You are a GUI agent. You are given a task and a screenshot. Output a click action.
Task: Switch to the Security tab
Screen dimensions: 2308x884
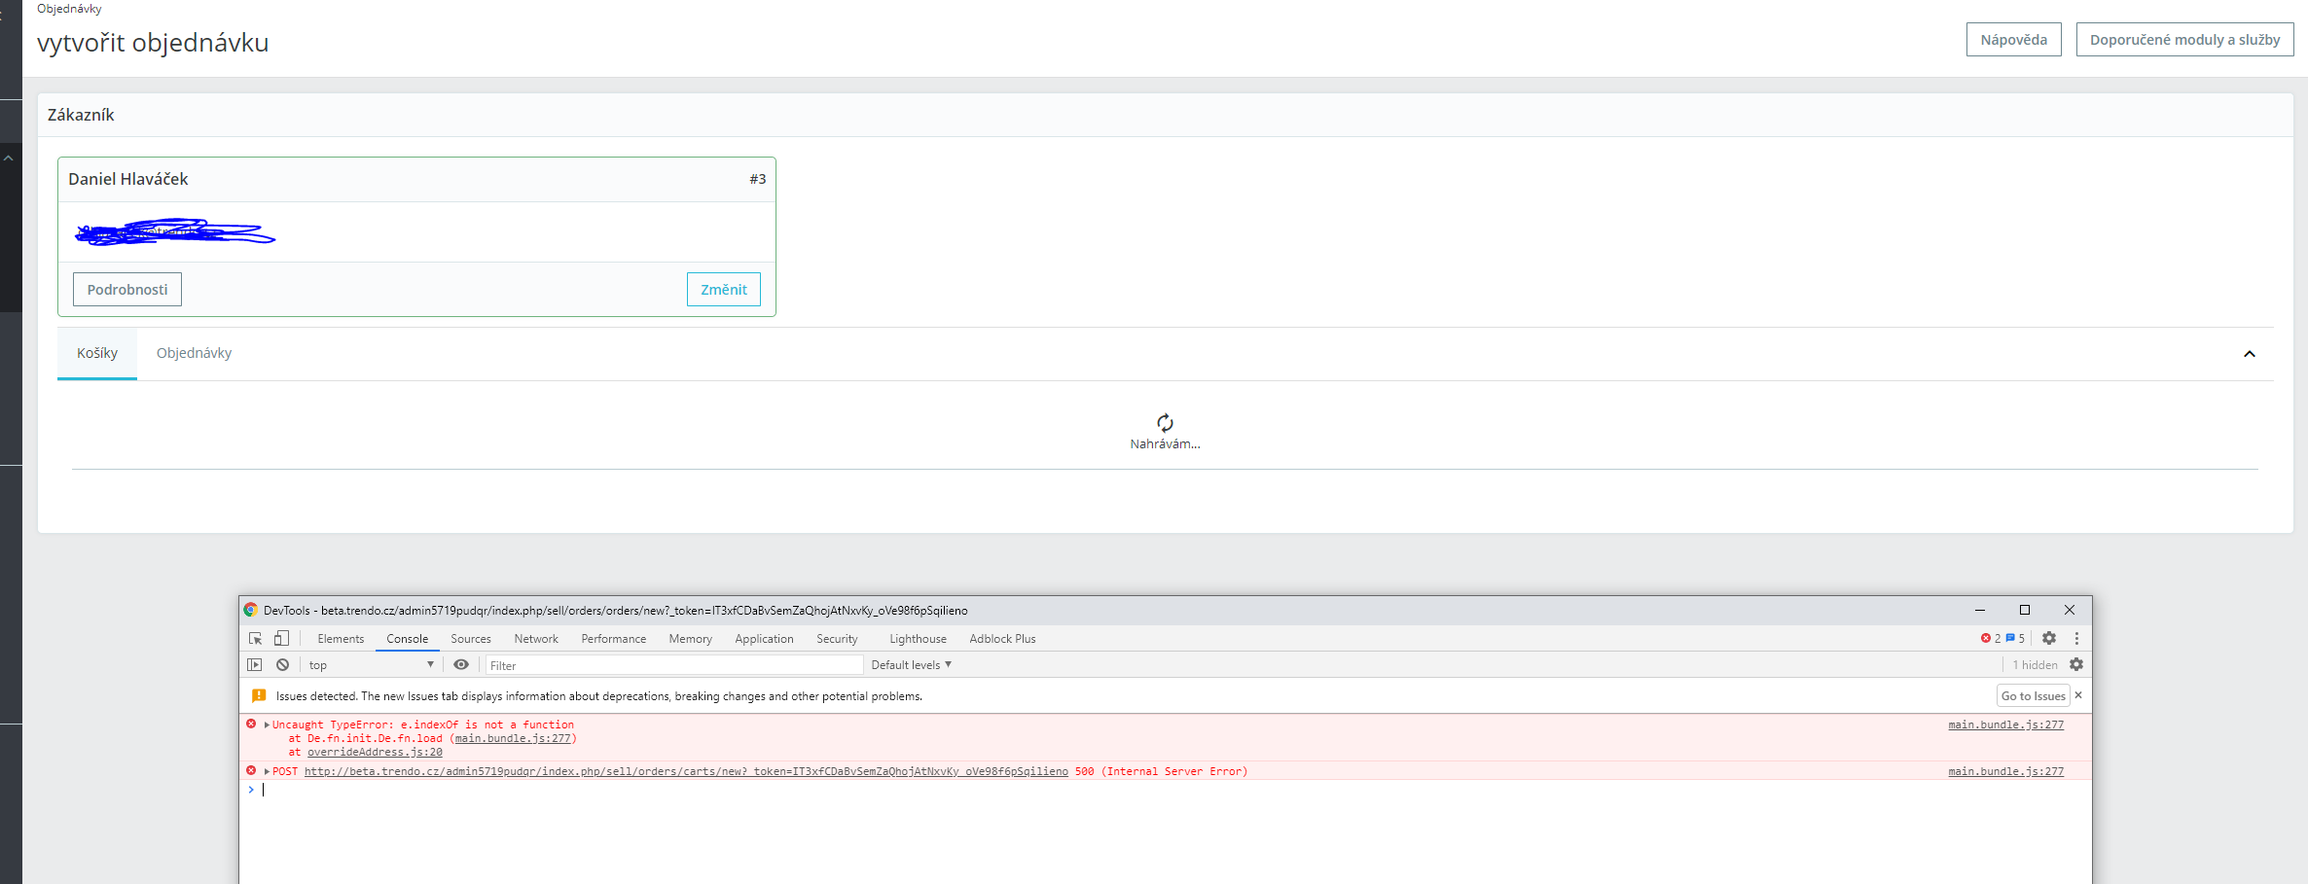coord(837,639)
